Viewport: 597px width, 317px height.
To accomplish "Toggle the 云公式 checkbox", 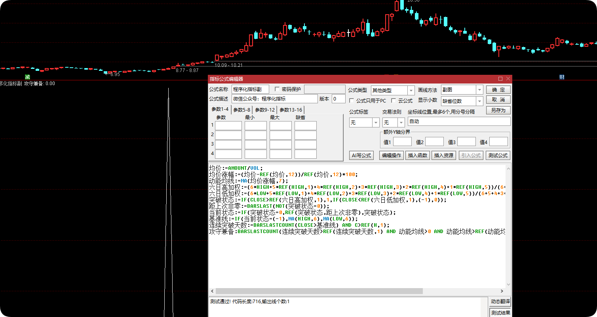I will 394,101.
